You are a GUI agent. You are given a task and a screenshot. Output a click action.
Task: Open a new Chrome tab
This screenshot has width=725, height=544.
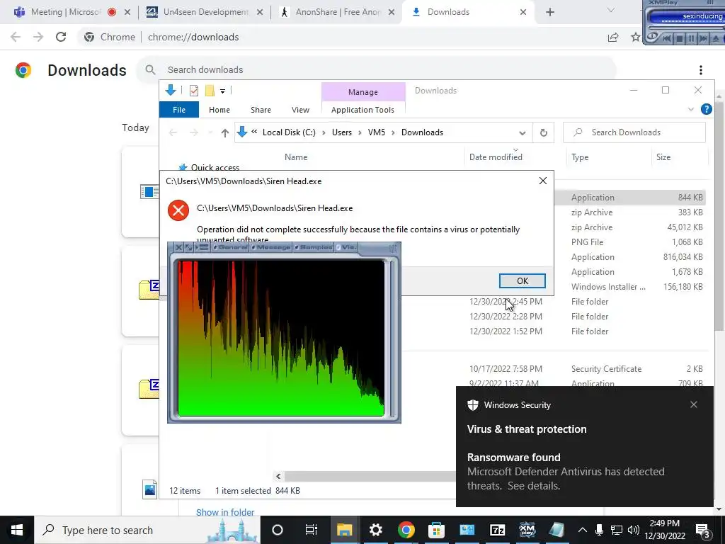pos(549,12)
